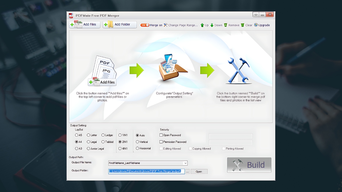Open Change Page Range tool icon

(x=166, y=25)
